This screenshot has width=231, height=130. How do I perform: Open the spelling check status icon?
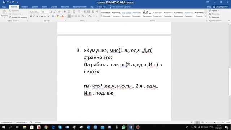pyautogui.click(x=31, y=122)
